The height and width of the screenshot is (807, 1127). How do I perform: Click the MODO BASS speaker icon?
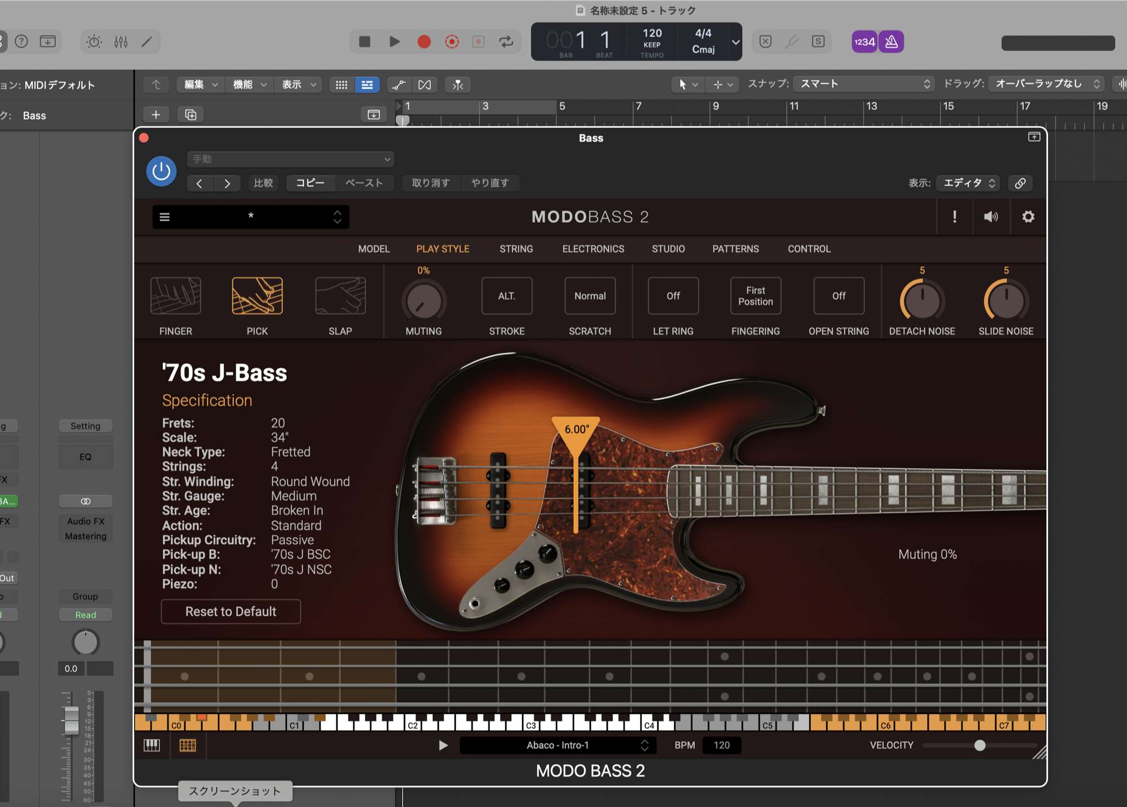991,217
